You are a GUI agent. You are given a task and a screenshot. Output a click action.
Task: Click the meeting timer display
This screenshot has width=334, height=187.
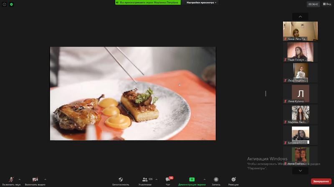pyautogui.click(x=313, y=4)
